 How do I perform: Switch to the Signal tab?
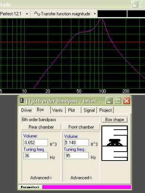click(x=89, y=110)
